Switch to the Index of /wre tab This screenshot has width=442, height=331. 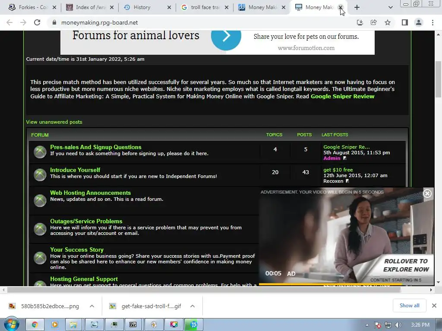(x=90, y=7)
